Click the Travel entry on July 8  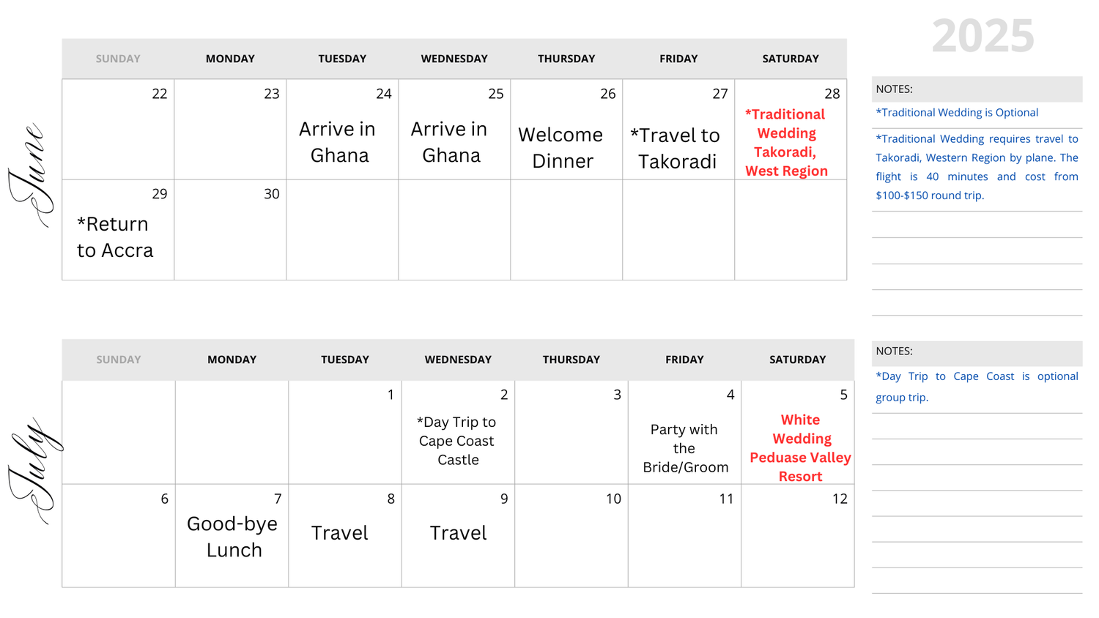pyautogui.click(x=339, y=533)
